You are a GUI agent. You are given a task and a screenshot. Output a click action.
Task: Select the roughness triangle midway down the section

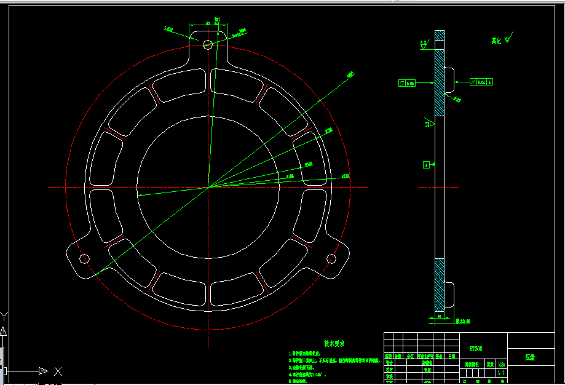(429, 123)
